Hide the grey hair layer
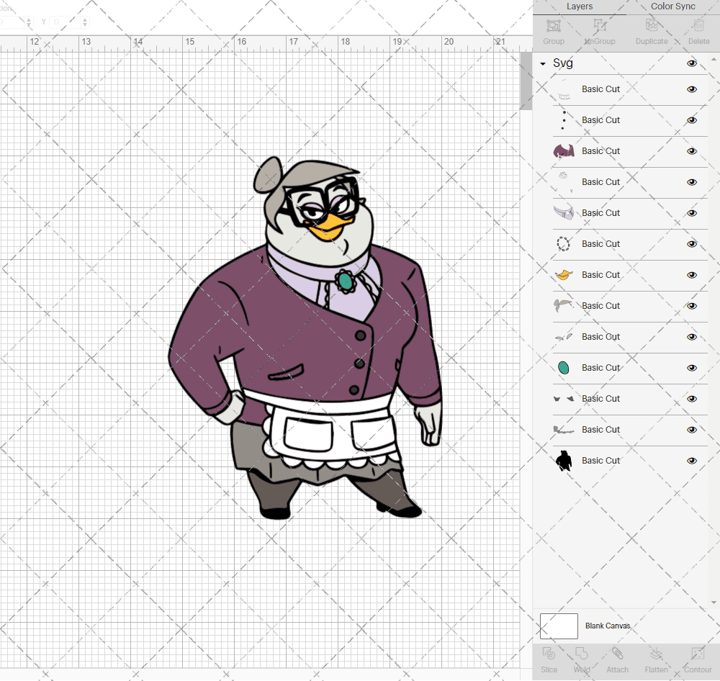 (691, 306)
